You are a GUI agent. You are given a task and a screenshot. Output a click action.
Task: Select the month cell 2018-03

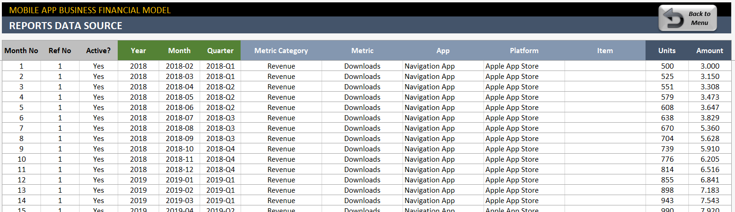(x=179, y=77)
